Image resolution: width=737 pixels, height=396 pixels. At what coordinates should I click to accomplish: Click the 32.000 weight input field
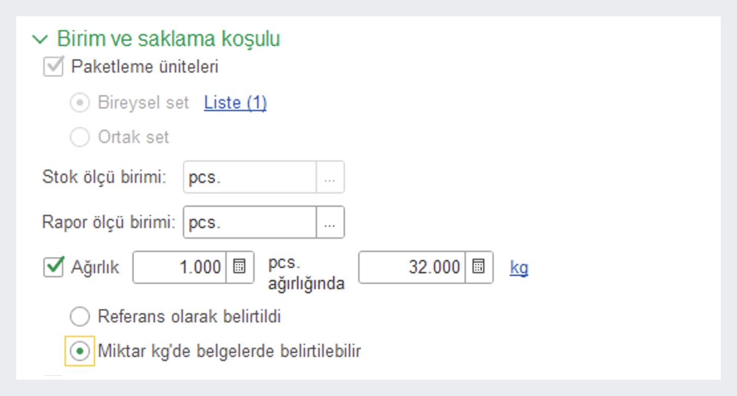coord(411,267)
